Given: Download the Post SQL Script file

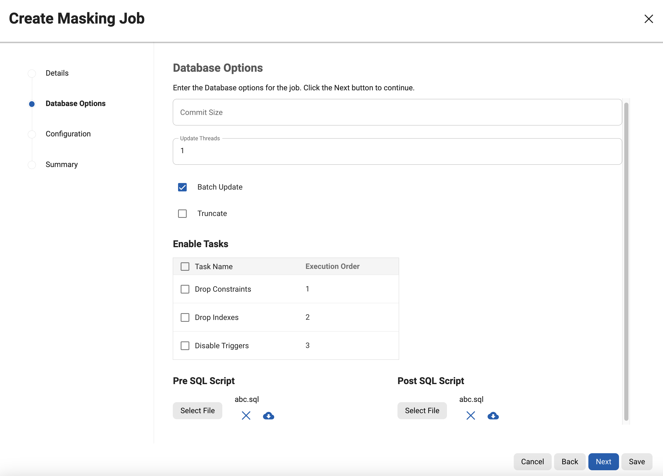Looking at the screenshot, I should click(x=493, y=416).
